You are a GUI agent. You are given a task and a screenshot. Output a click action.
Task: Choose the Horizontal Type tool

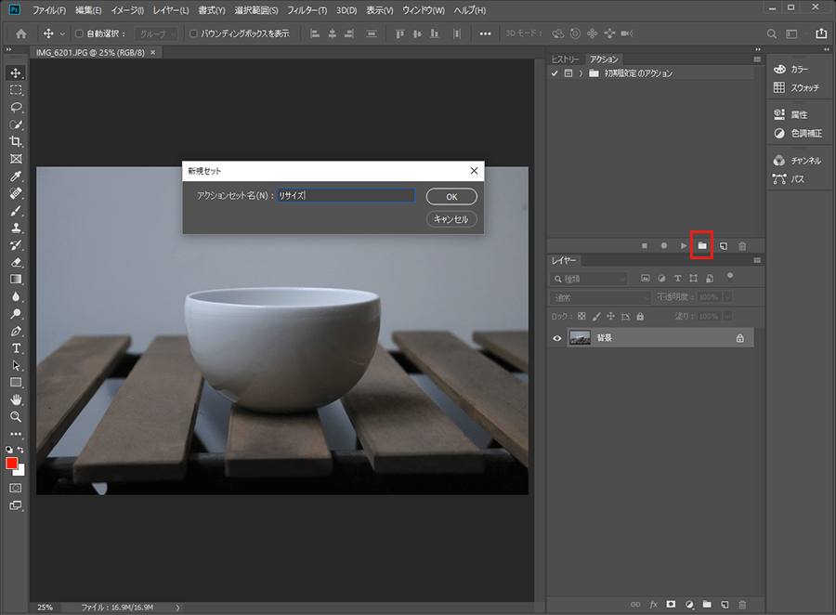(x=16, y=347)
